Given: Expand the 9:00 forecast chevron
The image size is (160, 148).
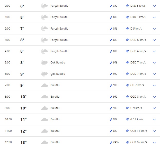Looking at the screenshot, I should click(154, 108).
